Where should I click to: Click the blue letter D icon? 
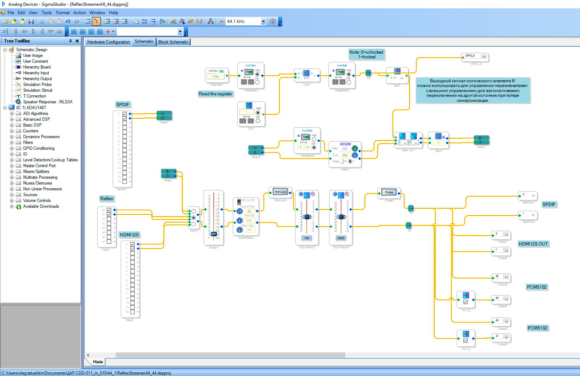(100, 32)
